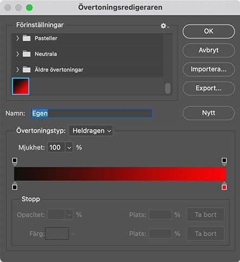Select the black color stop below gradient
Image resolution: width=240 pixels, height=262 pixels.
tap(15, 187)
